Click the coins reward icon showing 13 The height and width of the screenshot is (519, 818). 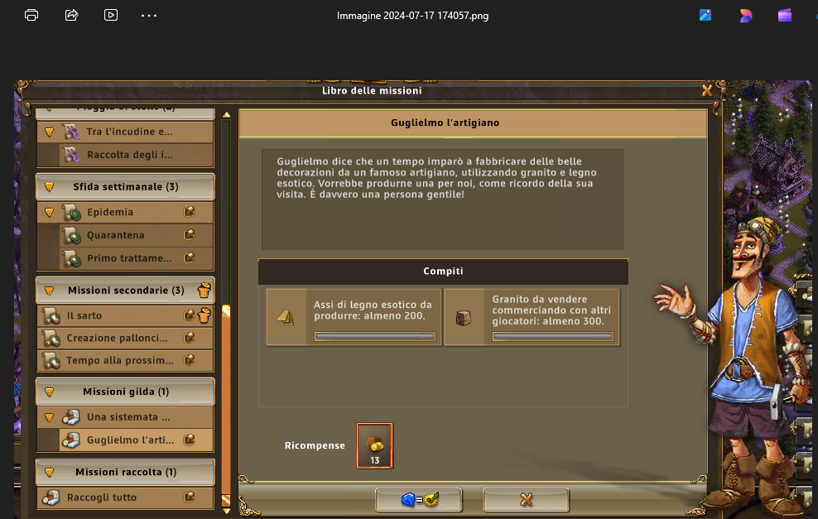374,445
